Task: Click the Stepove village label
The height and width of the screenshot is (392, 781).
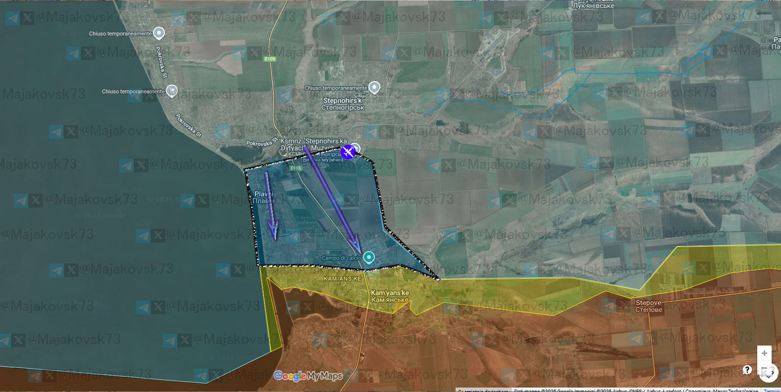Action: coord(649,306)
